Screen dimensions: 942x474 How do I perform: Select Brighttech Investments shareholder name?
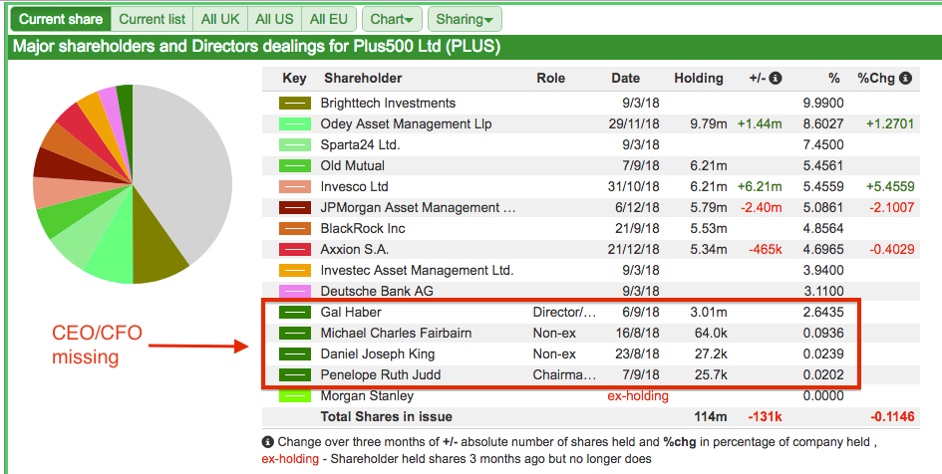pyautogui.click(x=388, y=104)
